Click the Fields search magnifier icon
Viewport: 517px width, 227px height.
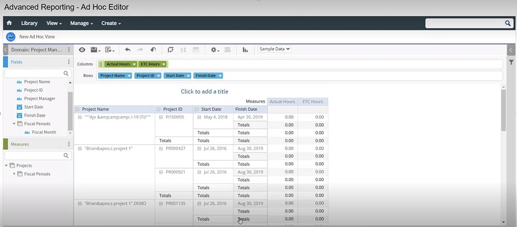pyautogui.click(x=66, y=73)
